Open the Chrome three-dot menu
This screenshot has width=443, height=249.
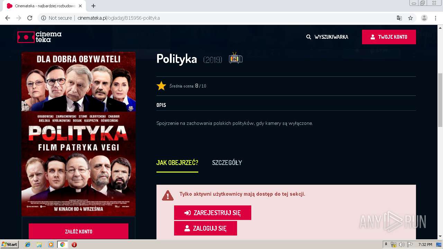coord(435,18)
